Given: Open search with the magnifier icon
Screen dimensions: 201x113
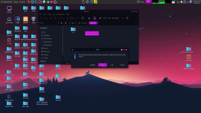Looking at the screenshot, I should pyautogui.click(x=127, y=18).
